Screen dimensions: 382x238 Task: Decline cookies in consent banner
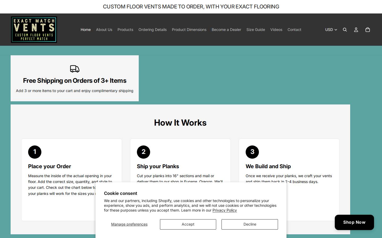click(250, 224)
